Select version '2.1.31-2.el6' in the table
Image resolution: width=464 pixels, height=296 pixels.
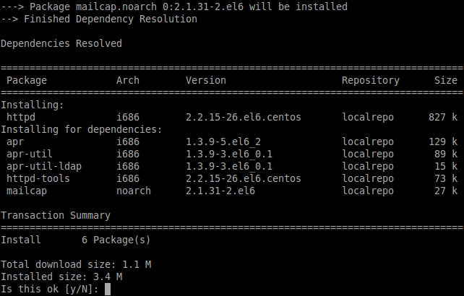(220, 191)
